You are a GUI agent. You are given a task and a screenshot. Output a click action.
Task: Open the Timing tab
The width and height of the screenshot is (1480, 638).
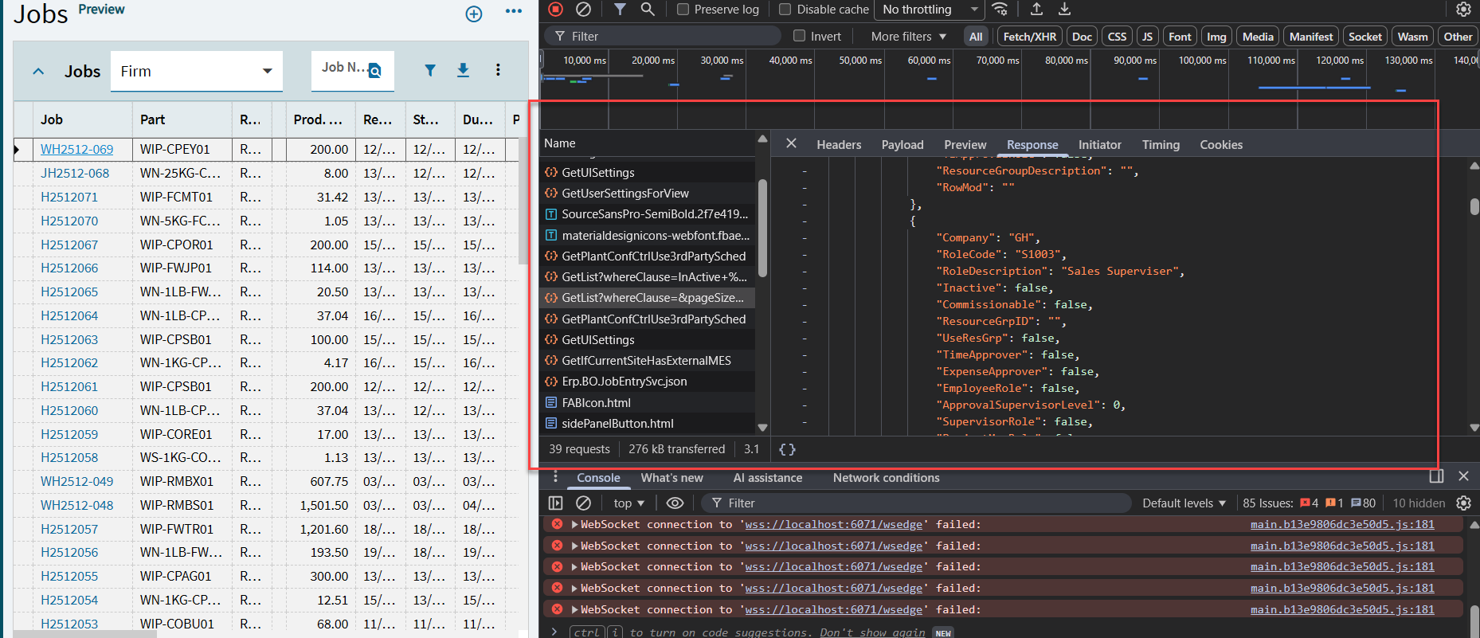coord(1160,145)
